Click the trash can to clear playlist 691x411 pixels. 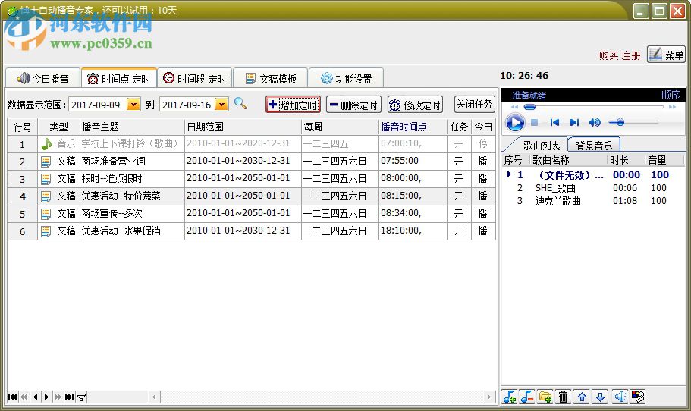[564, 397]
